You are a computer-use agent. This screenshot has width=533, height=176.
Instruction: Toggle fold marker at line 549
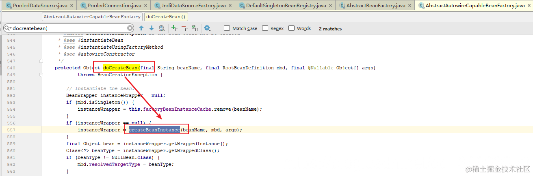[x=41, y=75]
